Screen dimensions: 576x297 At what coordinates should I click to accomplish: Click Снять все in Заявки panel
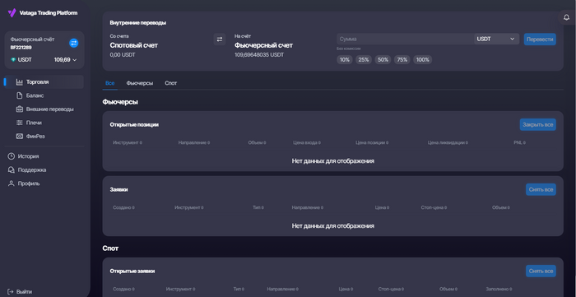point(541,189)
